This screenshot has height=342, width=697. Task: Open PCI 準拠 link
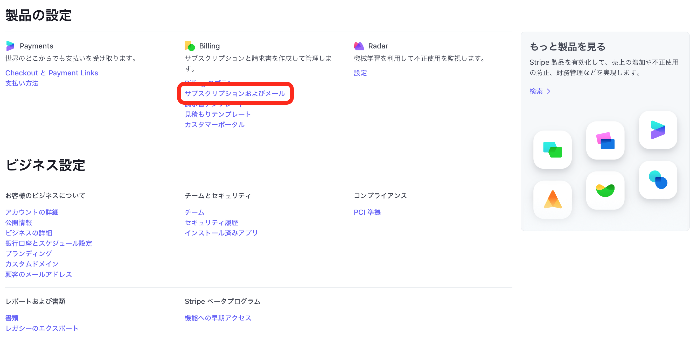click(x=367, y=212)
